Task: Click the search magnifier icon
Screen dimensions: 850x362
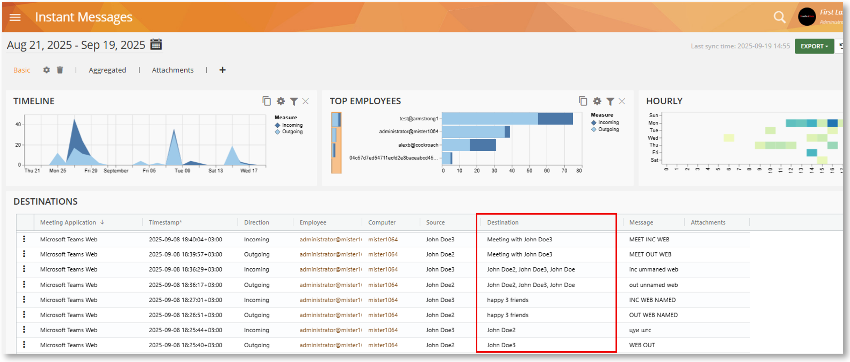Action: (779, 17)
